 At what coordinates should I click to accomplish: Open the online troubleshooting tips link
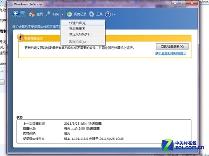171,53
